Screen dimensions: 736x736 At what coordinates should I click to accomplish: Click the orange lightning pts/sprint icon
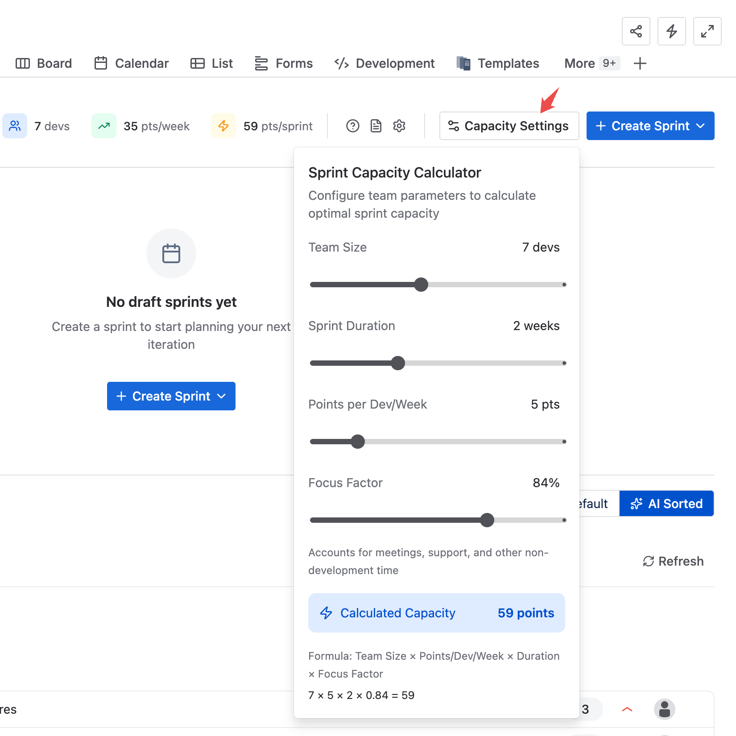(x=223, y=126)
